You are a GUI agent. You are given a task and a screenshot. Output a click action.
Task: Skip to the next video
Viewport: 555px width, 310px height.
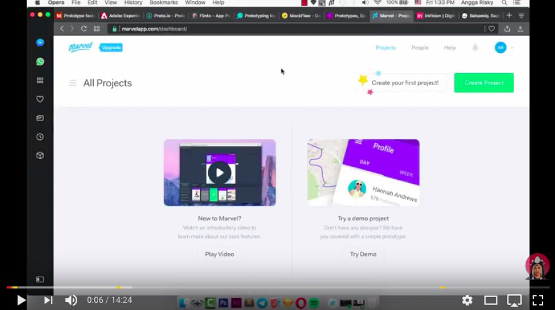48,300
